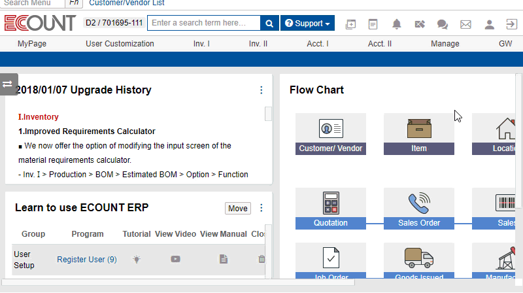Screen dimensions: 523x293
Task: Open the Sales Order phone tile
Action: (419, 209)
